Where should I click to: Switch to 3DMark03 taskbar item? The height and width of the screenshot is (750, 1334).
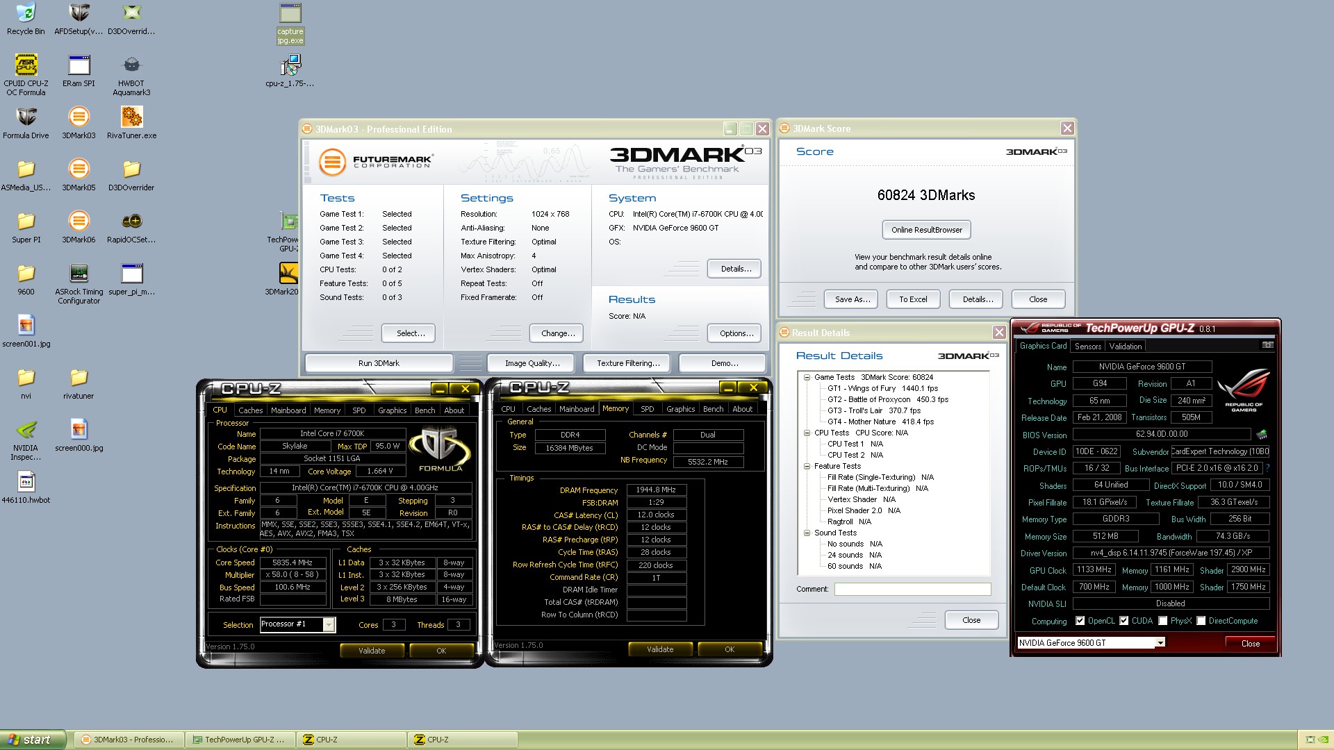coord(129,740)
